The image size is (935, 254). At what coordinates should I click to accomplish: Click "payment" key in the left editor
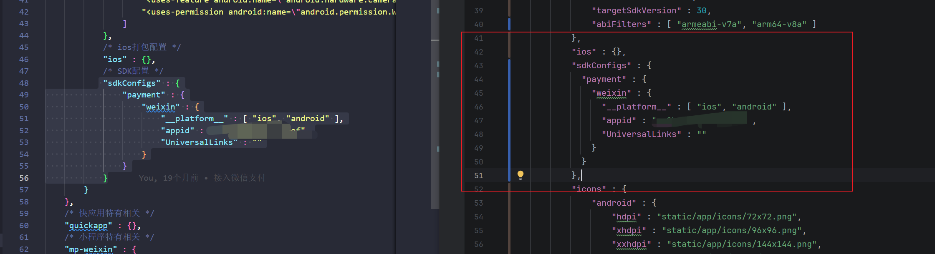(x=144, y=95)
